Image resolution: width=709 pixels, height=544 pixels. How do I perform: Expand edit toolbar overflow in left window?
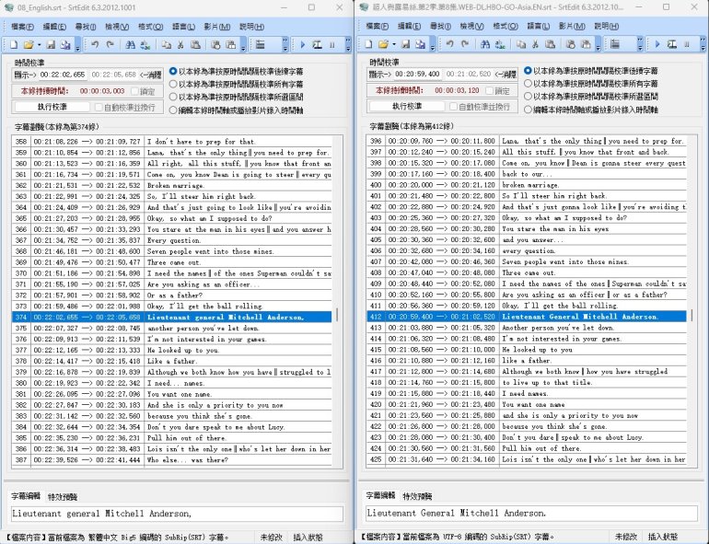(x=243, y=45)
